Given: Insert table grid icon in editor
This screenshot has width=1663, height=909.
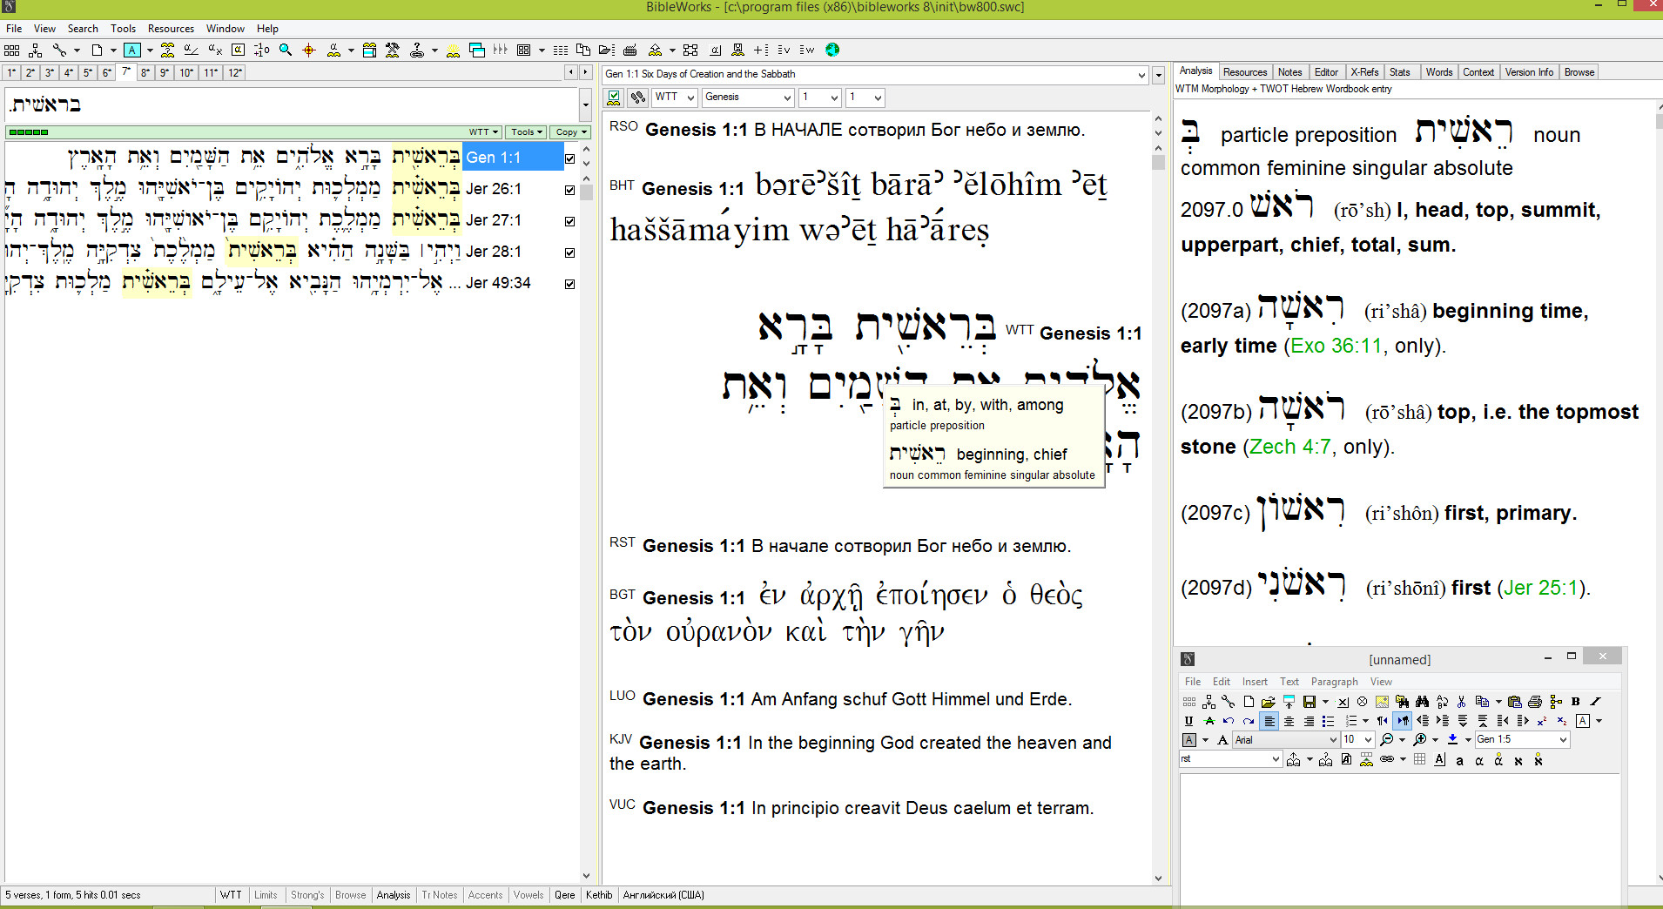Looking at the screenshot, I should click(x=1419, y=759).
